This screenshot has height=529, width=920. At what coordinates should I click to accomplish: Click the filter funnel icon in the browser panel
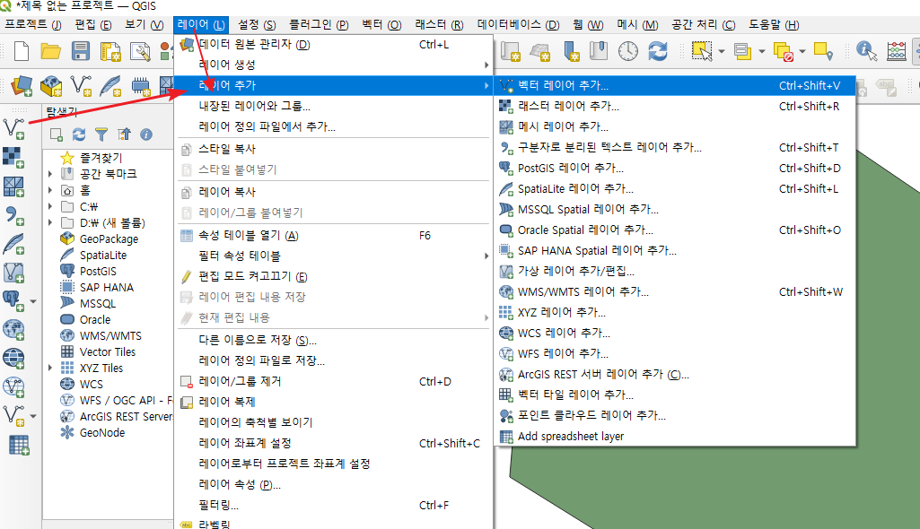coord(101,134)
